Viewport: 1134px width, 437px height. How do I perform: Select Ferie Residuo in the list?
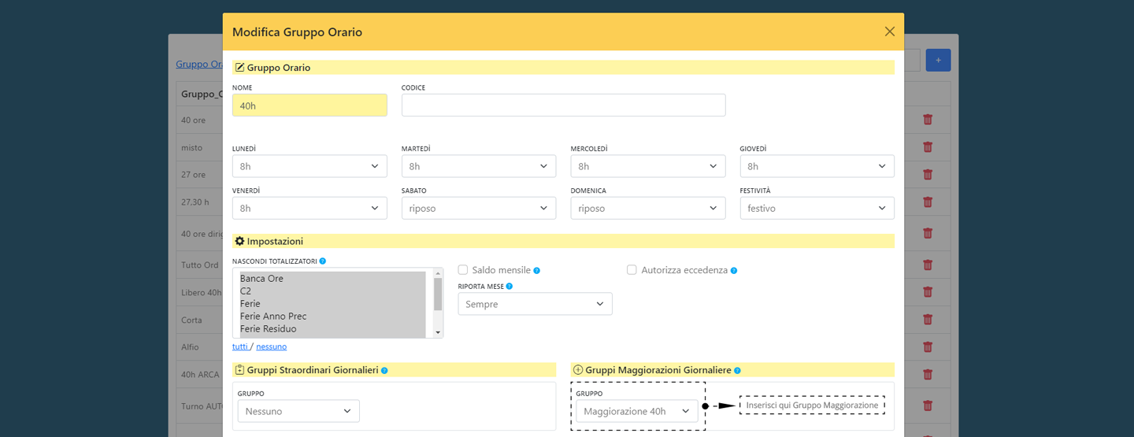click(332, 329)
